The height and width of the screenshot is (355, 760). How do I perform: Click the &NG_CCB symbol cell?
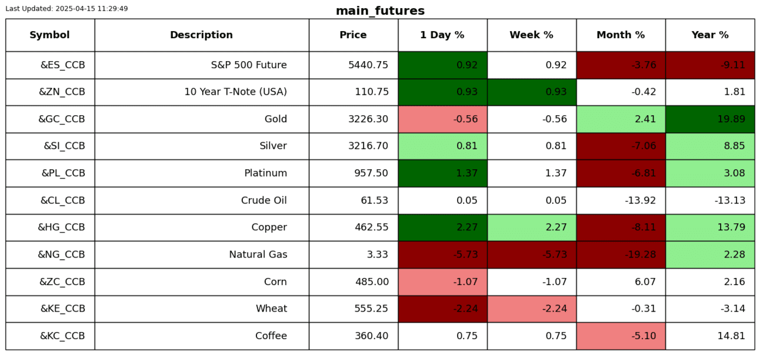pos(62,254)
